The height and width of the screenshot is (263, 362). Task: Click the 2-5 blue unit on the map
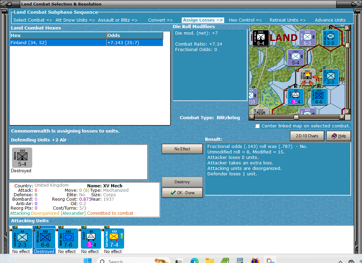[330, 38]
